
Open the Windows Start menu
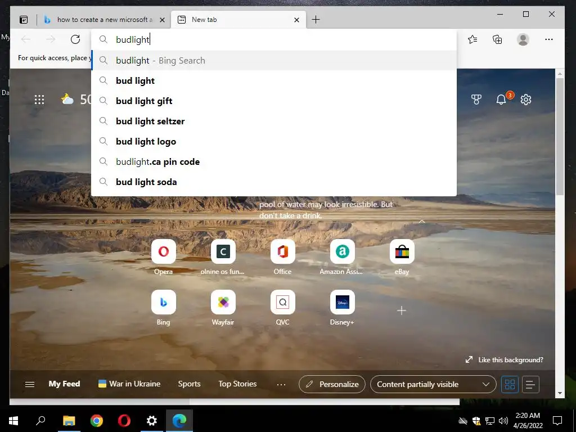[x=13, y=421]
